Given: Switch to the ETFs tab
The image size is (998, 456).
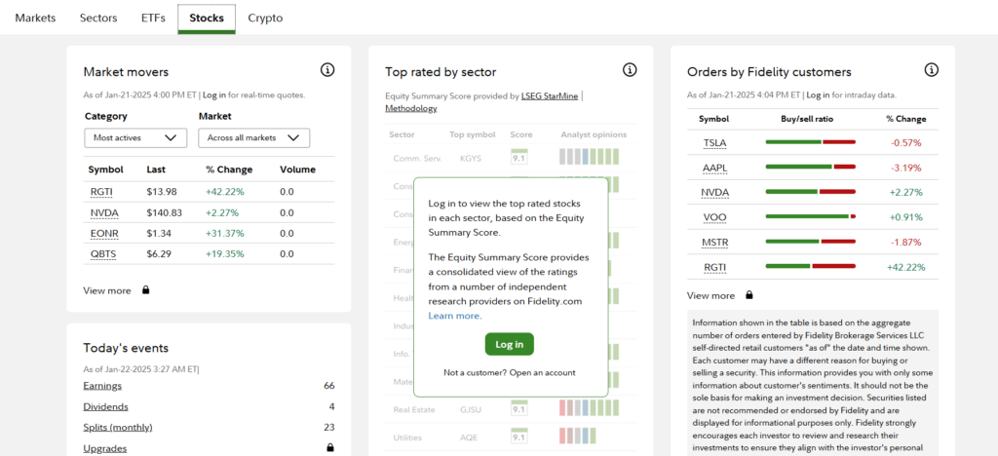Looking at the screenshot, I should tap(152, 18).
